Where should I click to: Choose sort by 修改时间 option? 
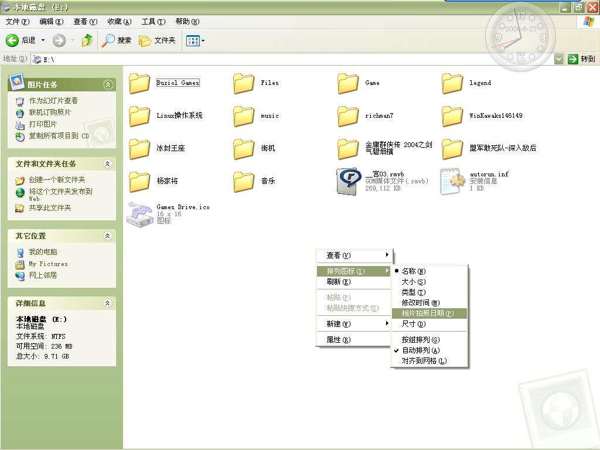click(x=429, y=303)
